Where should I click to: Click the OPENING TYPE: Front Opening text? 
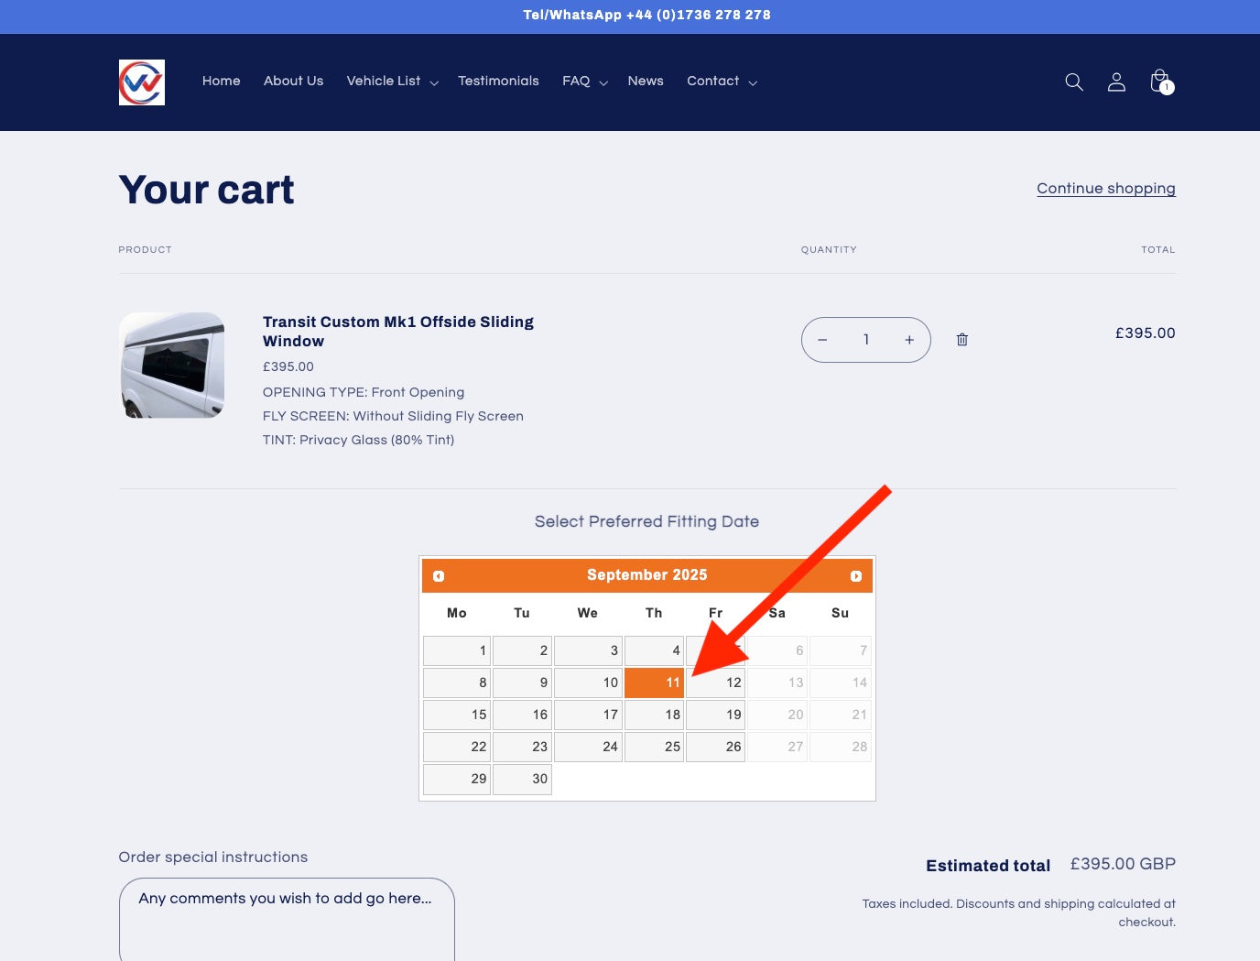[x=364, y=392]
